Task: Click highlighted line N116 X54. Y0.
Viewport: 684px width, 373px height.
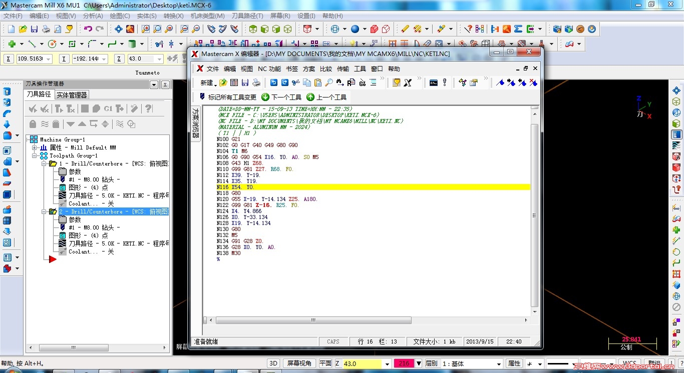Action: (x=373, y=187)
